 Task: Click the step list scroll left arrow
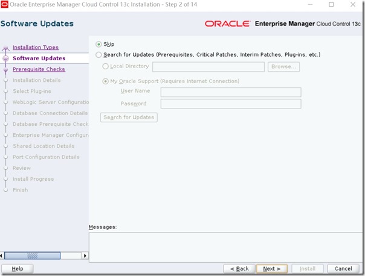1,256
